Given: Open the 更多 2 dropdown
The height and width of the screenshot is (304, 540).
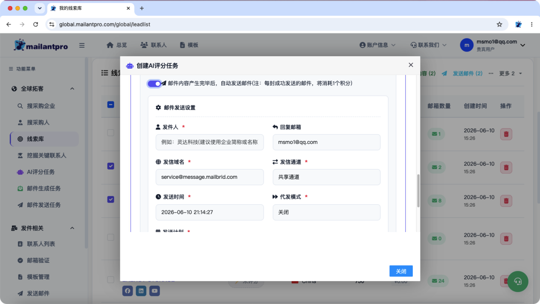Looking at the screenshot, I should 511,73.
